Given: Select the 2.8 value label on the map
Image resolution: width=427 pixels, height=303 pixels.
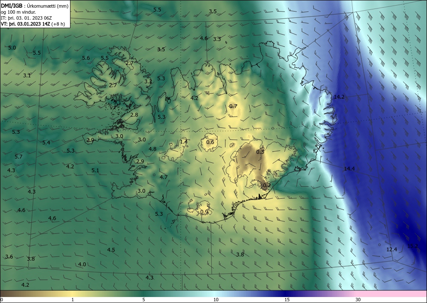Looking at the screenshot, I should coord(134,115).
